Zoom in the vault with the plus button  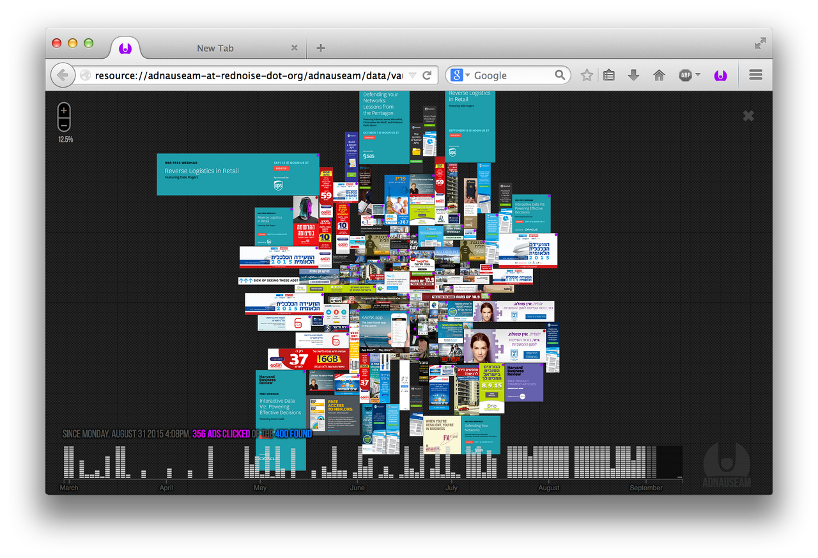pyautogui.click(x=64, y=111)
